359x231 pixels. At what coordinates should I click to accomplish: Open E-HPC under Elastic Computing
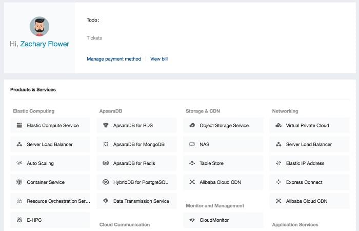[50, 220]
